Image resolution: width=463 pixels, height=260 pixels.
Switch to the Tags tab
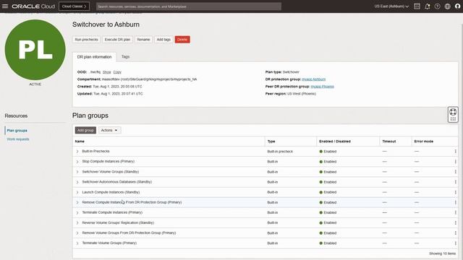[x=125, y=56]
